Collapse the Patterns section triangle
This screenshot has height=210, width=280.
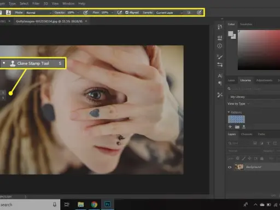(x=229, y=112)
